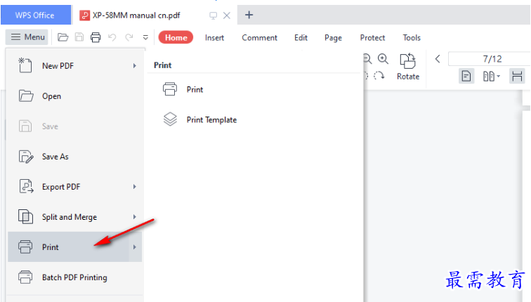Image resolution: width=531 pixels, height=302 pixels.
Task: Switch to the Comment ribbon tab
Action: point(259,38)
